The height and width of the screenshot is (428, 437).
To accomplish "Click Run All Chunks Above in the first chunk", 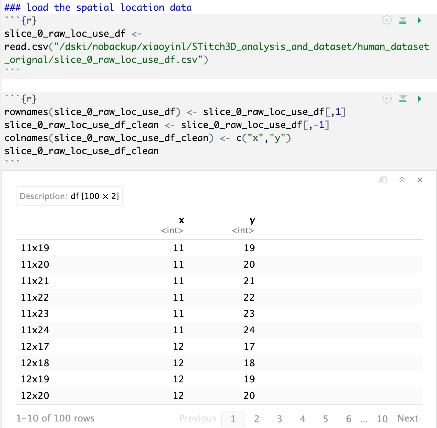I will pos(403,21).
